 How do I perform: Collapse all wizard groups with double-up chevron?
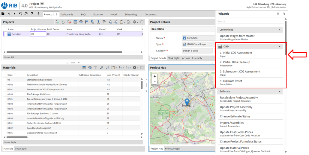(278, 14)
